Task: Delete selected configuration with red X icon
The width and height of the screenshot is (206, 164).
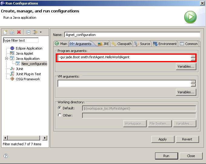Action: [19, 32]
